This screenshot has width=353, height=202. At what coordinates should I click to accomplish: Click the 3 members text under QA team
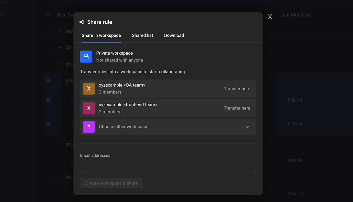click(110, 92)
